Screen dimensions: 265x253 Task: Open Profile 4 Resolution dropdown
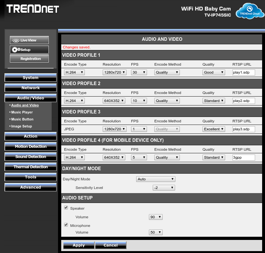[114, 157]
